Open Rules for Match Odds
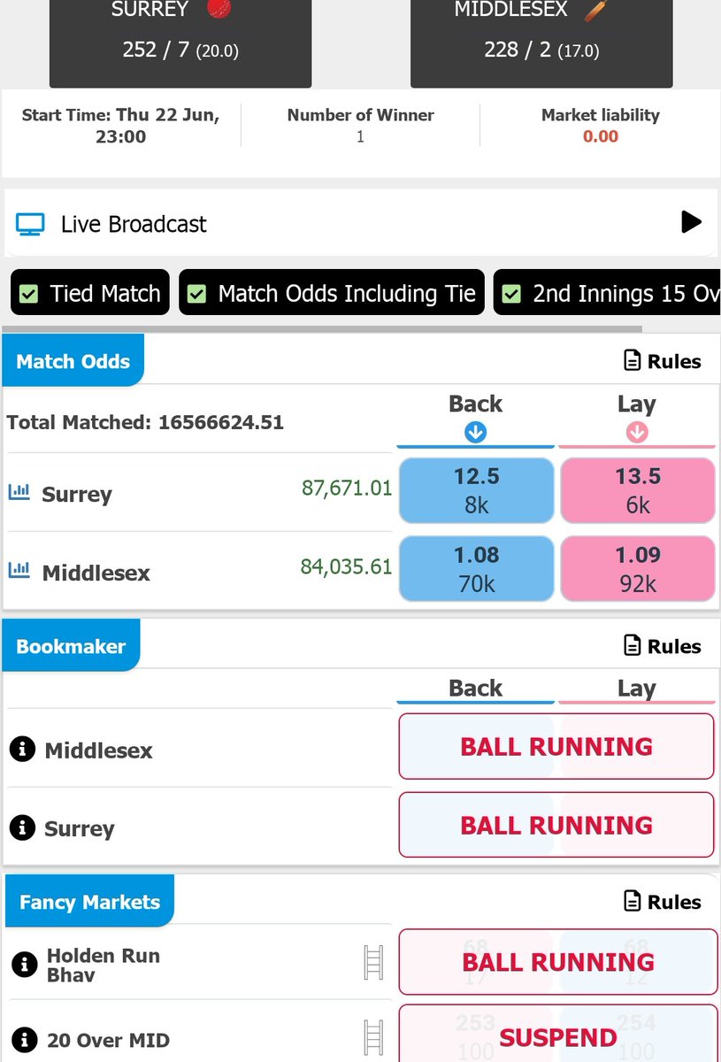The width and height of the screenshot is (721, 1062). (662, 361)
